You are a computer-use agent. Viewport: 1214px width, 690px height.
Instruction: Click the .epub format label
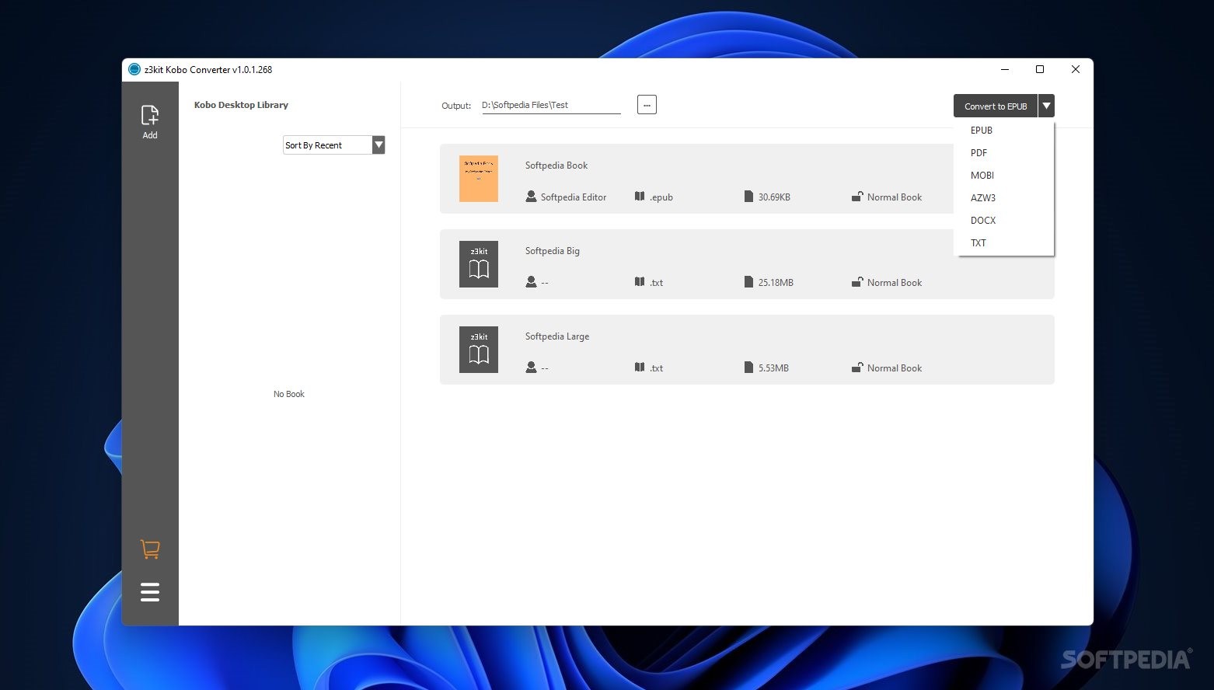tap(661, 197)
